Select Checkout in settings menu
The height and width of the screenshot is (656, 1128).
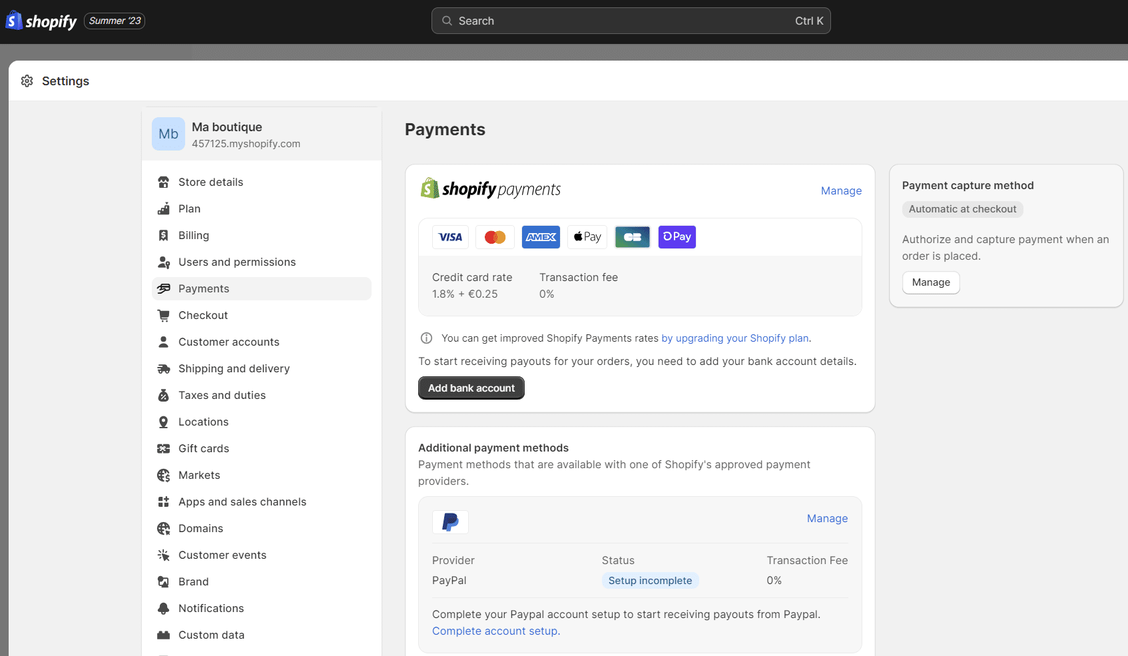coord(262,315)
